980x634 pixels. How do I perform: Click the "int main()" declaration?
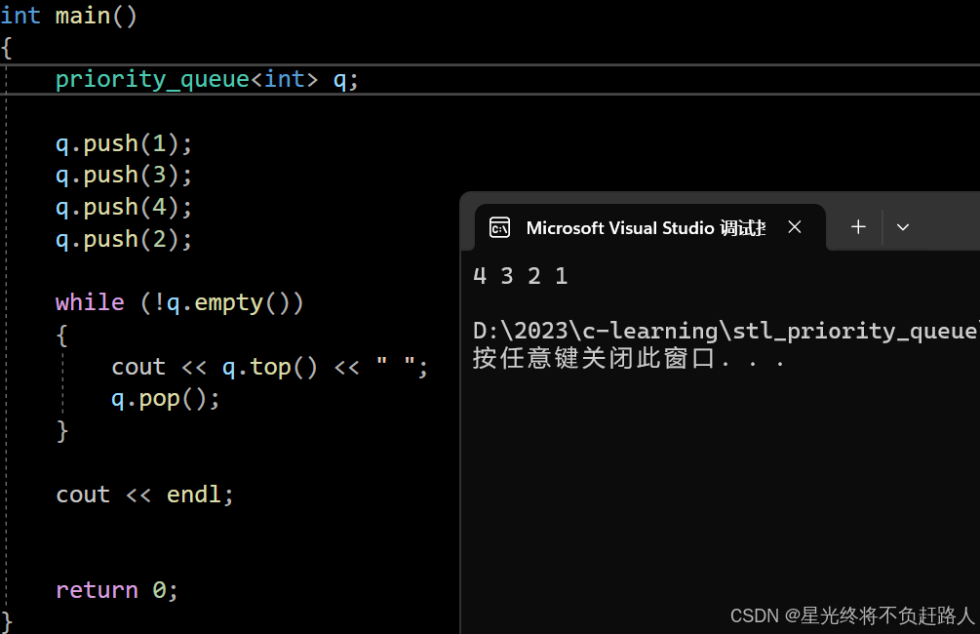[68, 16]
